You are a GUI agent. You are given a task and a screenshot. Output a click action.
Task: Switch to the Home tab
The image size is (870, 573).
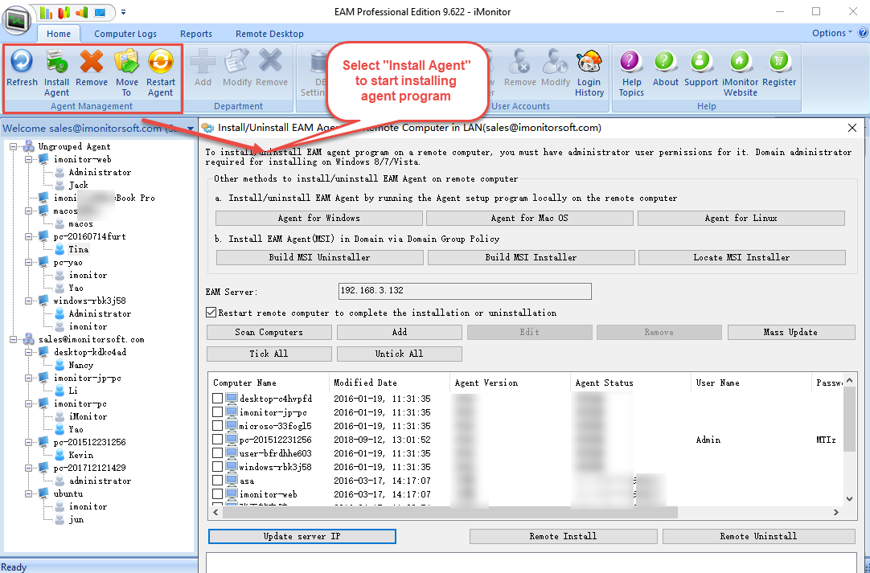pos(58,34)
